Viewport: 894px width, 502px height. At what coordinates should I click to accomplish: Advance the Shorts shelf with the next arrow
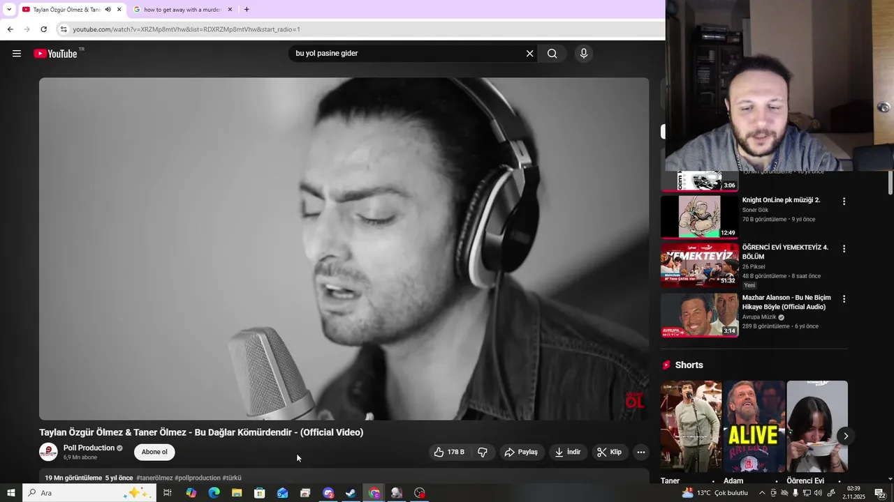tap(845, 436)
